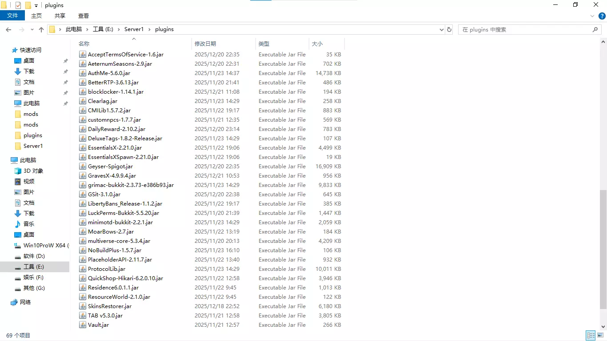This screenshot has height=341, width=607.
Task: Click the search magnifier icon
Action: [x=595, y=30]
